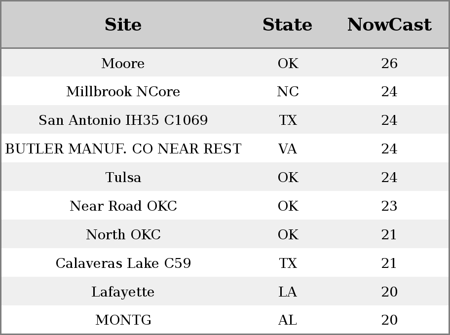450x335 pixels.
Task: Click the Site column header
Action: tap(123, 25)
